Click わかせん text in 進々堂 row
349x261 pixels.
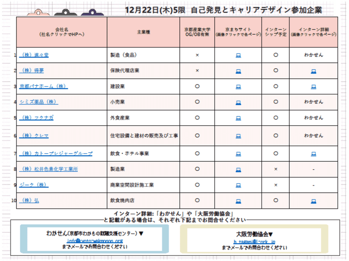coord(314,55)
